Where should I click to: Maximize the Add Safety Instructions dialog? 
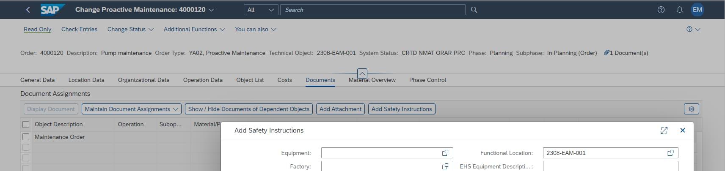coord(664,130)
